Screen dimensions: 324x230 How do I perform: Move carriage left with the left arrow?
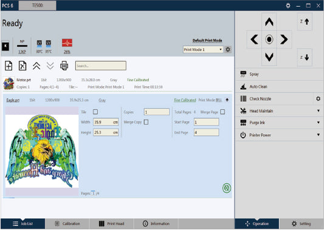(254, 39)
